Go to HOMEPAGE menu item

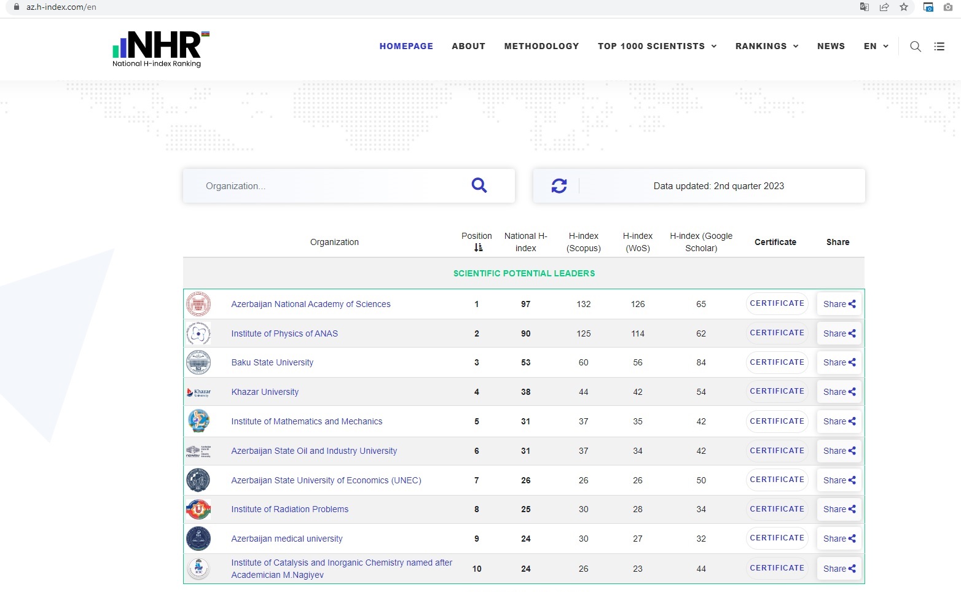(x=406, y=46)
